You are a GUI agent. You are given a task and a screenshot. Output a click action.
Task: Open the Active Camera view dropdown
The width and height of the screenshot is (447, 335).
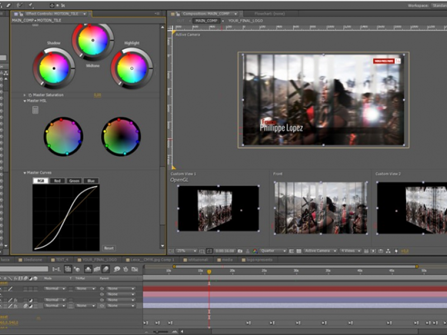click(x=320, y=251)
